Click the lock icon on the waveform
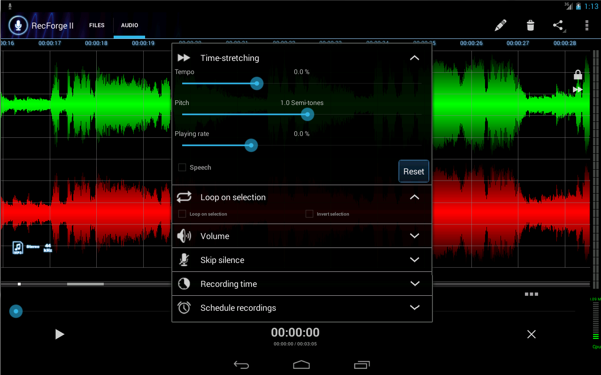 (x=578, y=74)
